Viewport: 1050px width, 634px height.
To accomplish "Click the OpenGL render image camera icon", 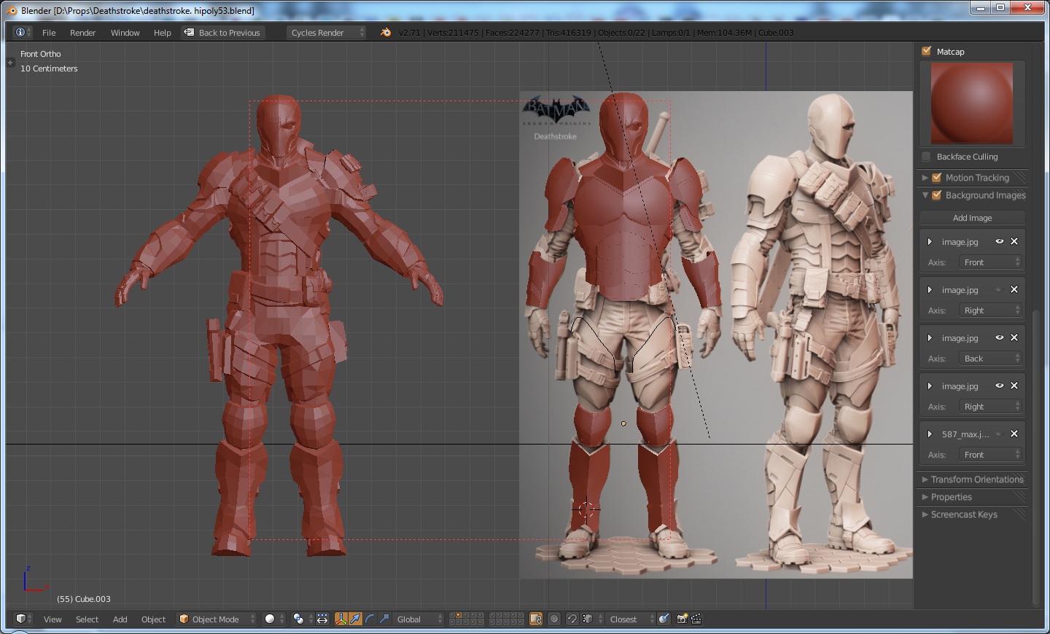I will tap(682, 619).
